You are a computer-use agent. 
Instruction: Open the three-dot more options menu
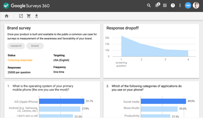point(180,6)
